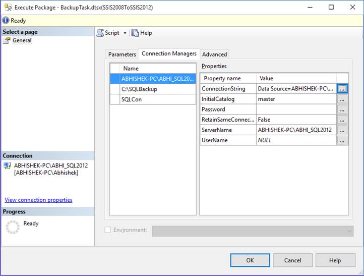
Task: Click ellipsis button for UserName property
Action: (342, 140)
